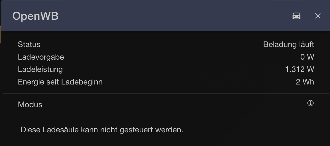This screenshot has height=146, width=330.
Task: Click the 'Energie seit Ladebeginn' label
Action: (x=60, y=82)
